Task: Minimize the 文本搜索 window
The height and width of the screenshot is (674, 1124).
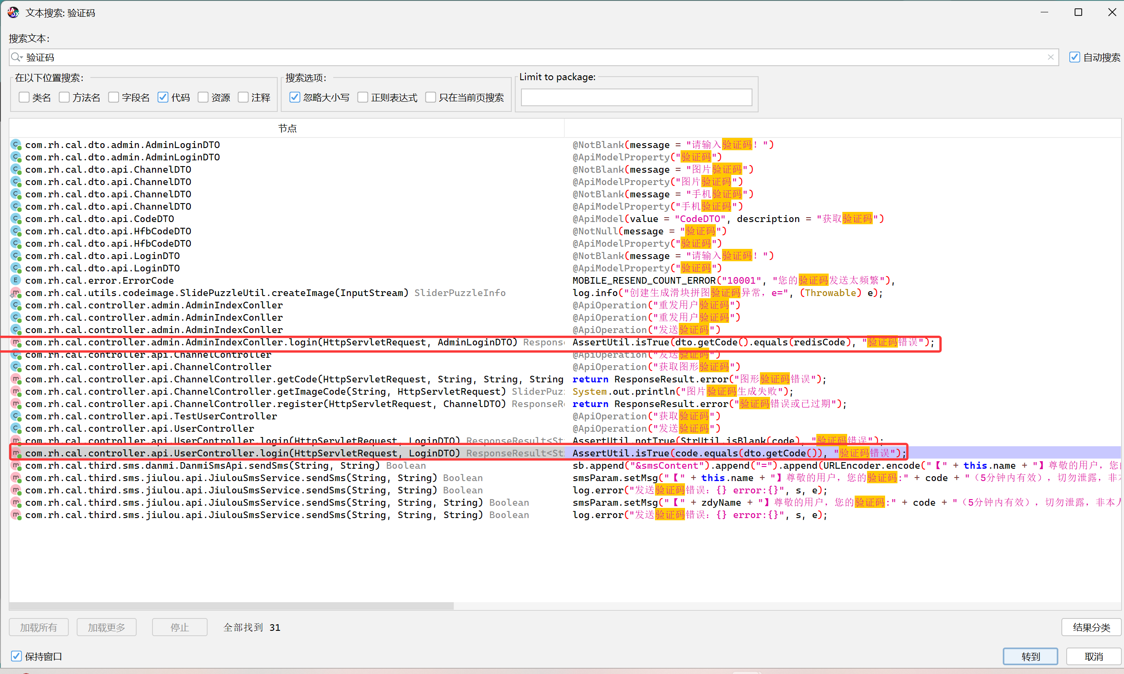Action: [x=1044, y=12]
